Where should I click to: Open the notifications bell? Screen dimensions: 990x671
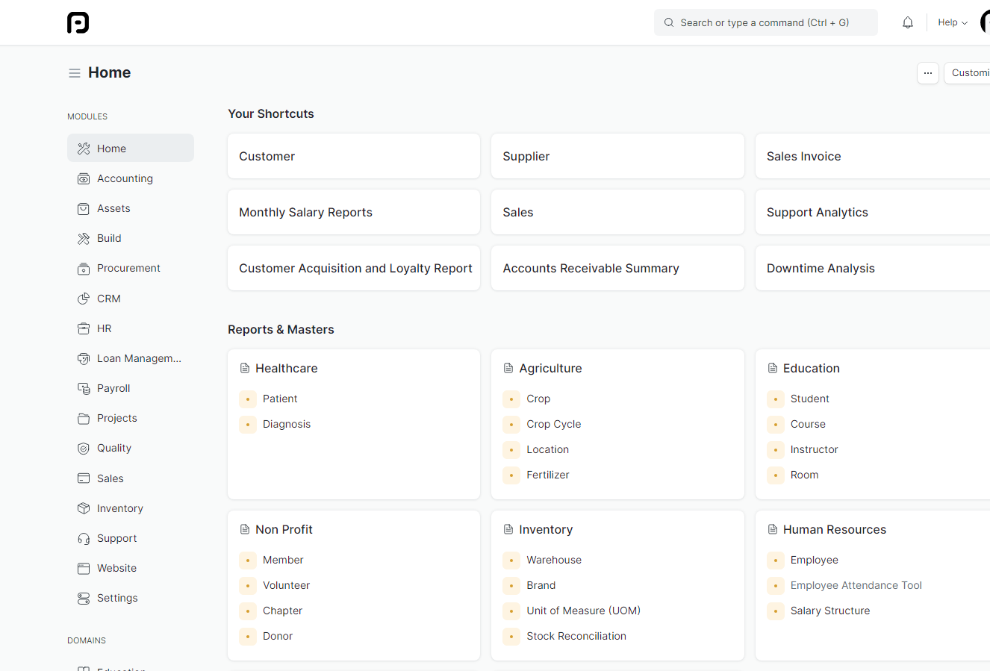(x=907, y=22)
